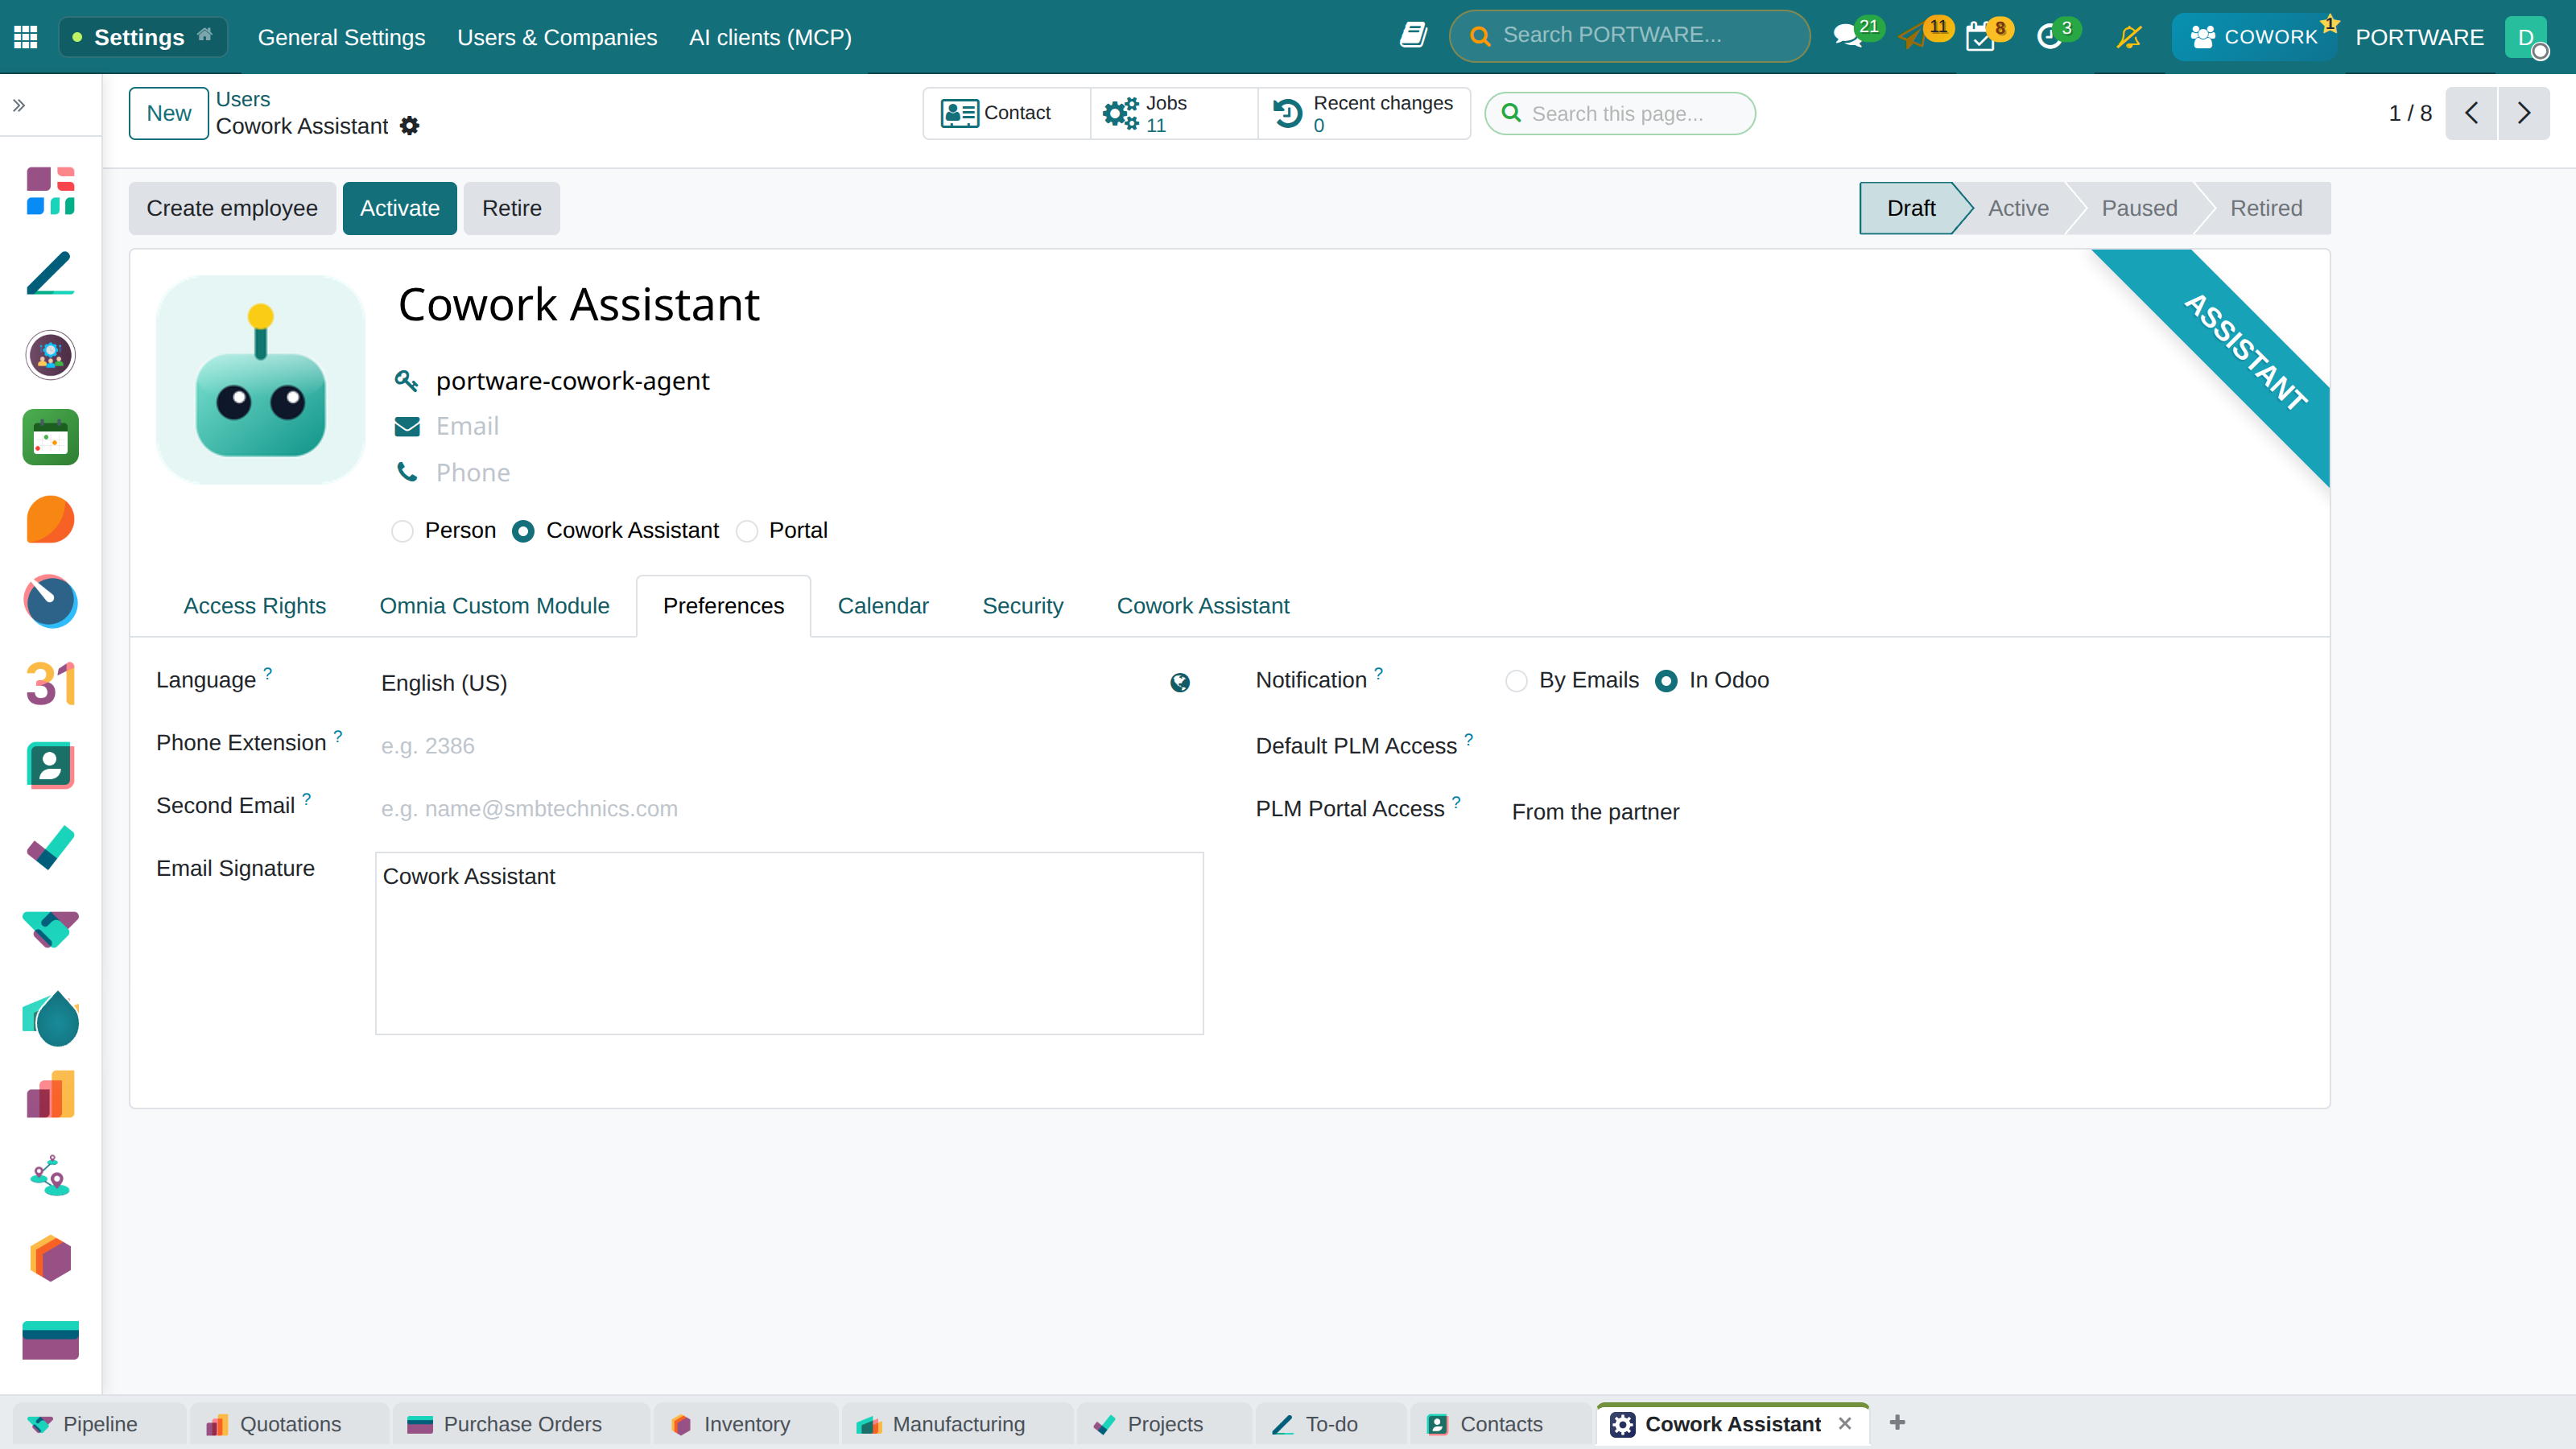This screenshot has height=1449, width=2576.
Task: Switch to the Access Rights tab
Action: tap(254, 606)
